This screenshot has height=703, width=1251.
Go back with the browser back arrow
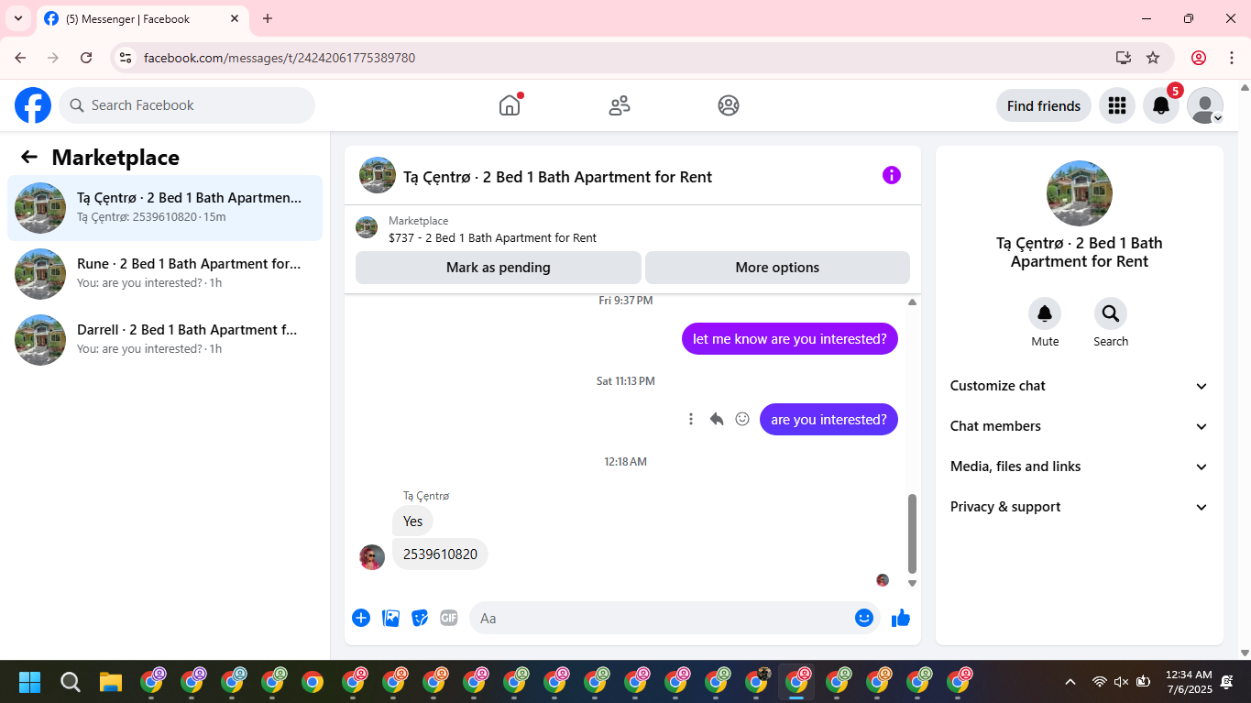(x=21, y=58)
